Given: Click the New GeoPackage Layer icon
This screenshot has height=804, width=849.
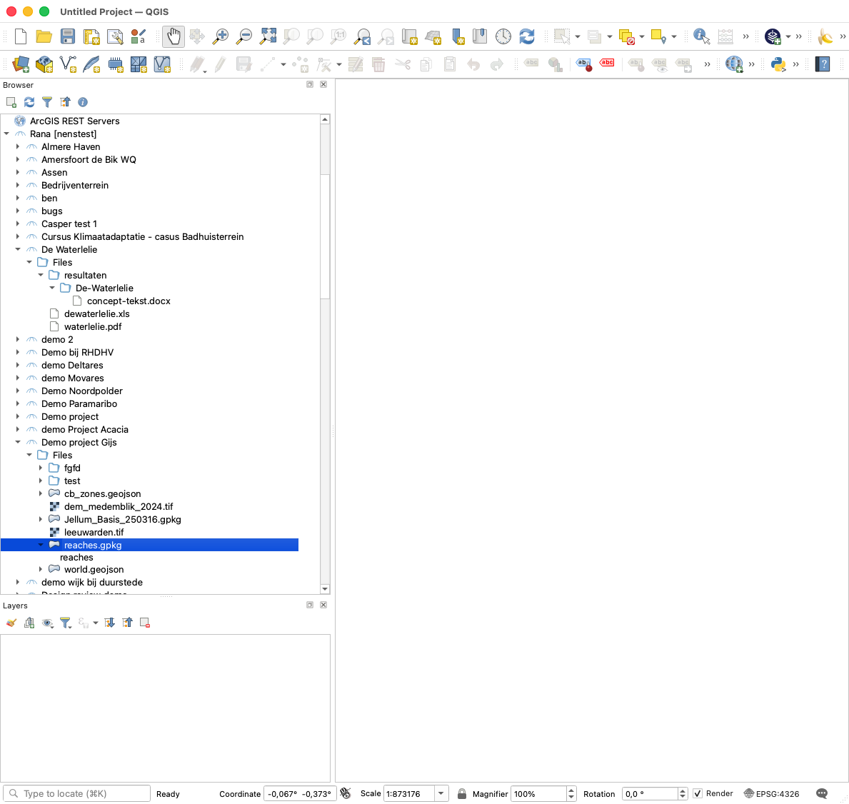Looking at the screenshot, I should (x=44, y=64).
